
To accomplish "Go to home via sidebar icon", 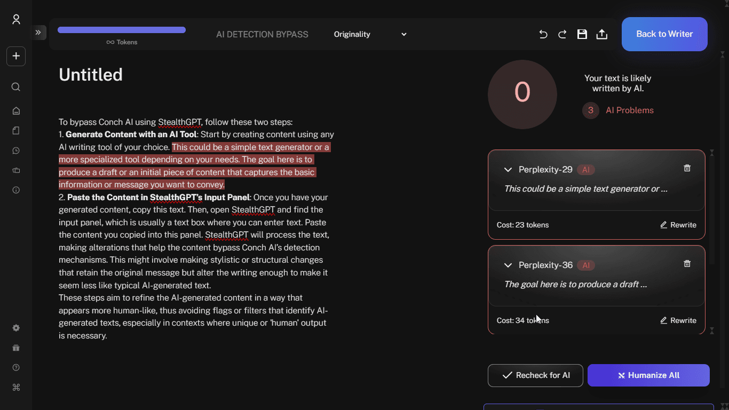I will point(16,111).
